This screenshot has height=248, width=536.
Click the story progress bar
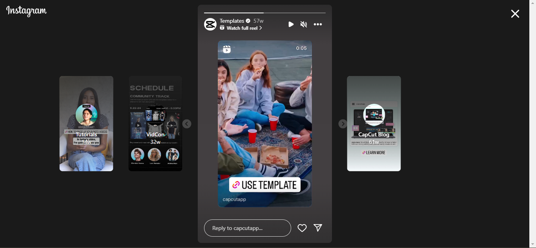265,13
